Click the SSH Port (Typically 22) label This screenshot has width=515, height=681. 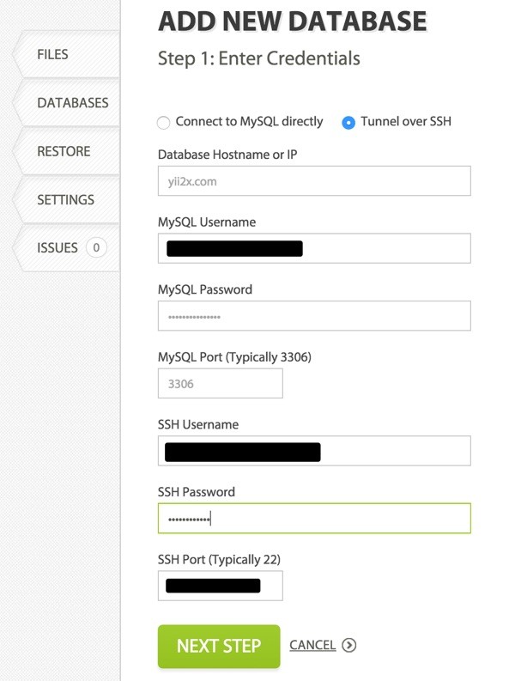(219, 560)
